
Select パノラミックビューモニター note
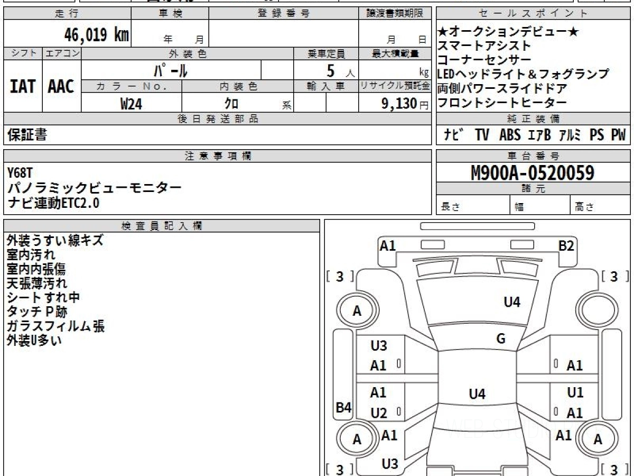point(95,187)
